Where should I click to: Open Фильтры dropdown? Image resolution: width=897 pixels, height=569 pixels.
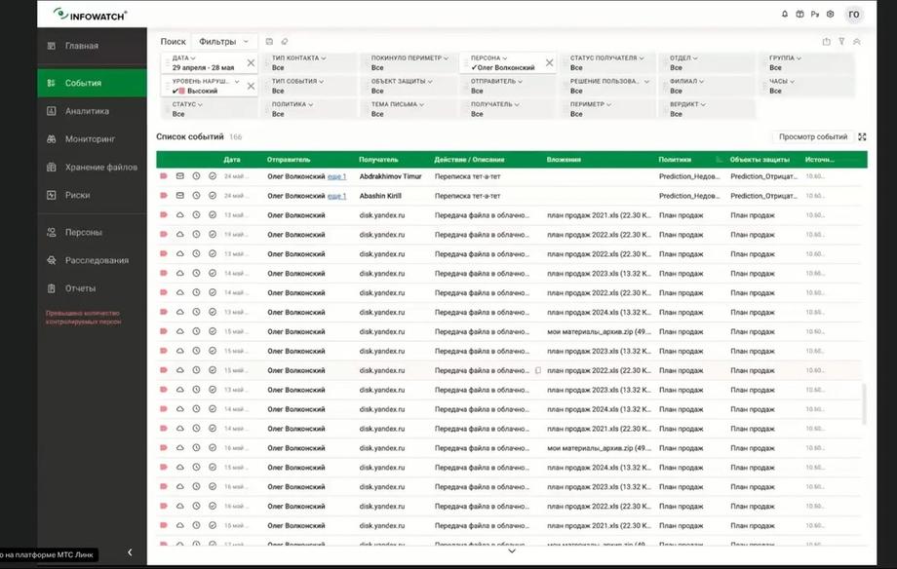pos(223,41)
